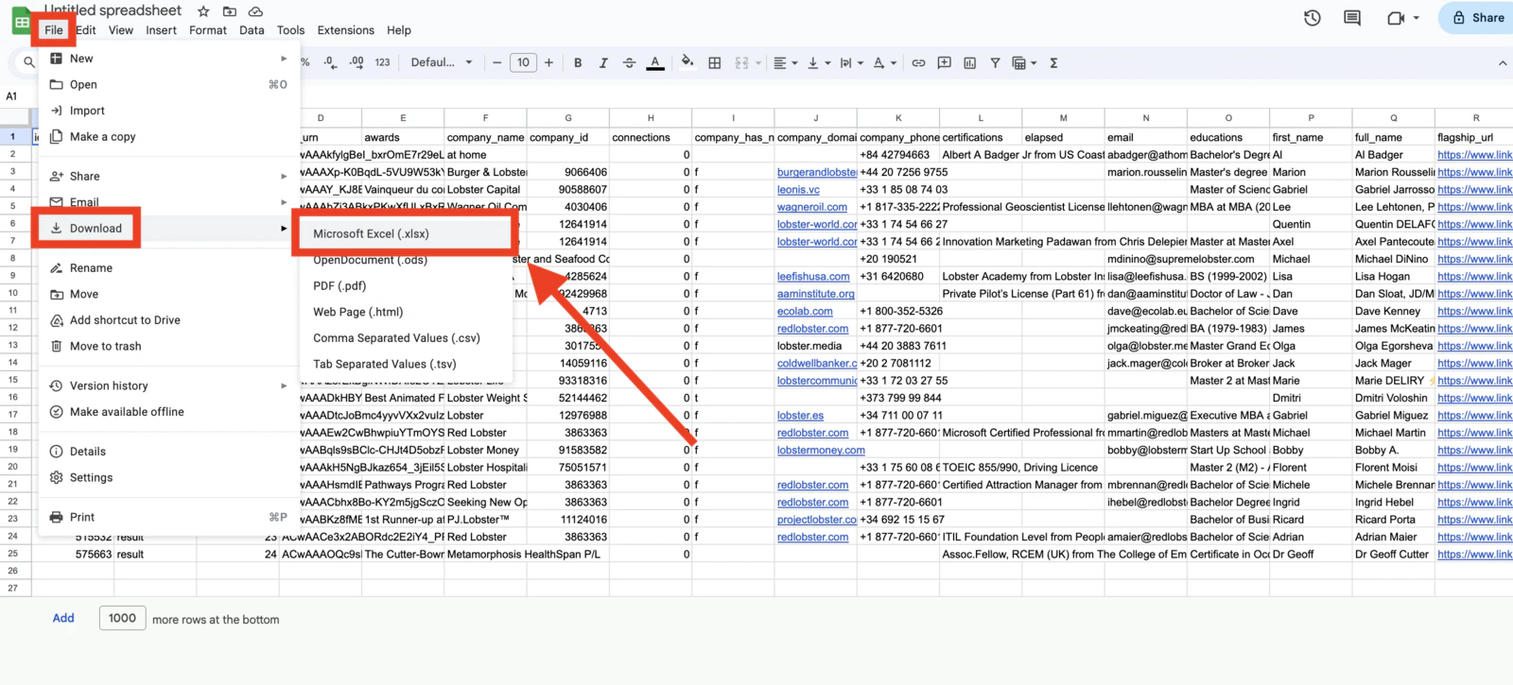Collapse the toolbar with the chevron

click(1502, 62)
